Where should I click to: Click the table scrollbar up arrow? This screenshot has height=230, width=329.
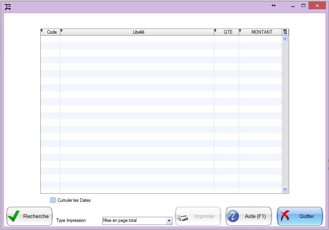pos(285,39)
